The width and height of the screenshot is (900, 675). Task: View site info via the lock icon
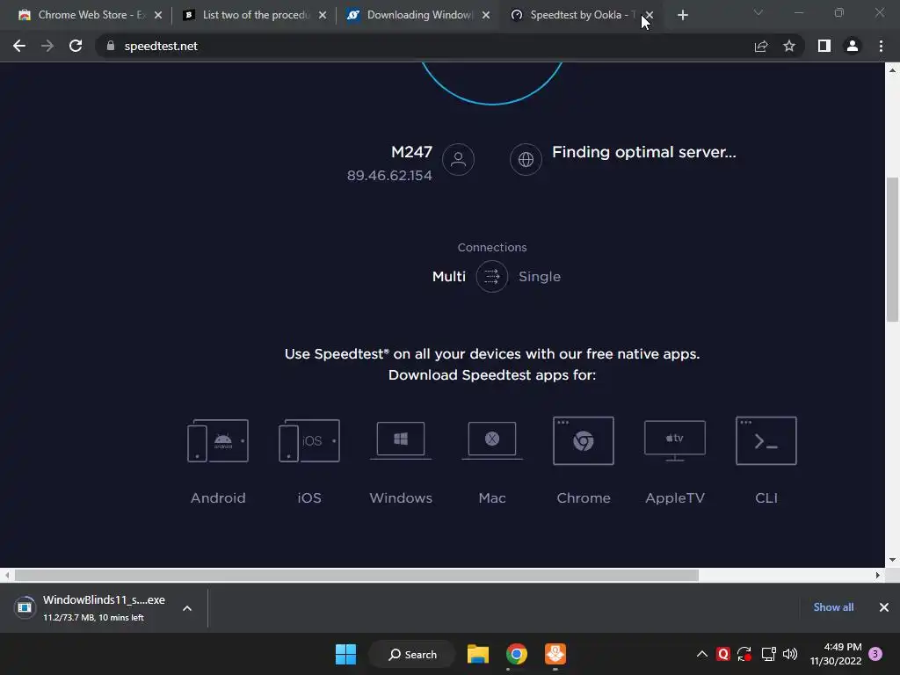click(x=111, y=46)
